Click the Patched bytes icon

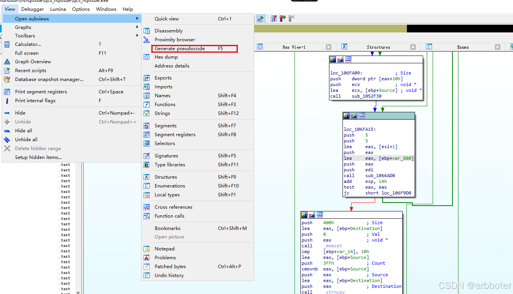(147, 267)
